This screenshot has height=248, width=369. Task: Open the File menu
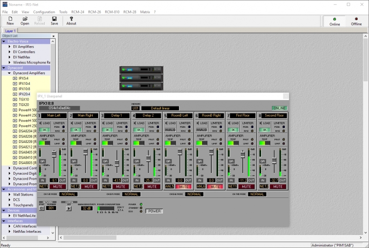click(x=5, y=12)
